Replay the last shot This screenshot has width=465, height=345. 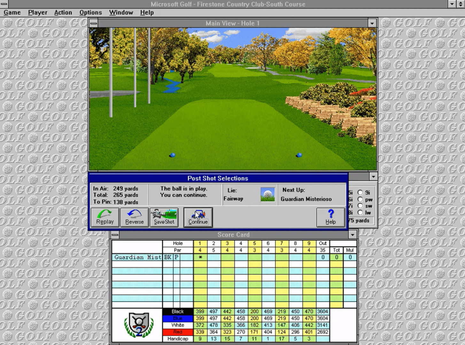[105, 217]
